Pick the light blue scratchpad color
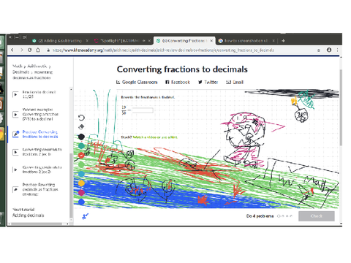 [81, 174]
